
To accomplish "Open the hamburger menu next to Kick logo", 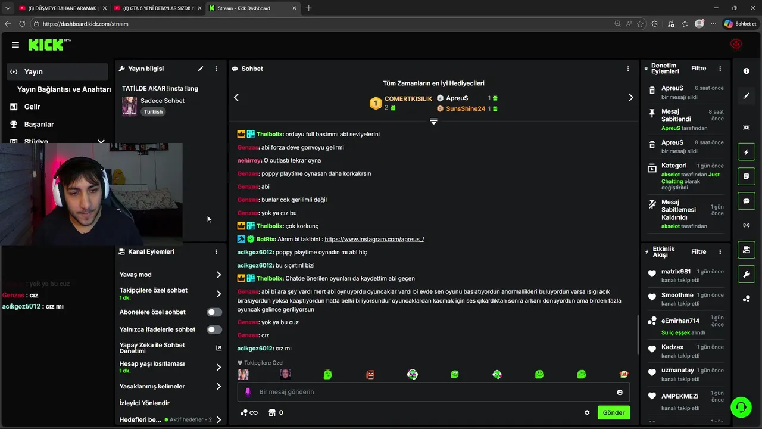I will tap(15, 45).
